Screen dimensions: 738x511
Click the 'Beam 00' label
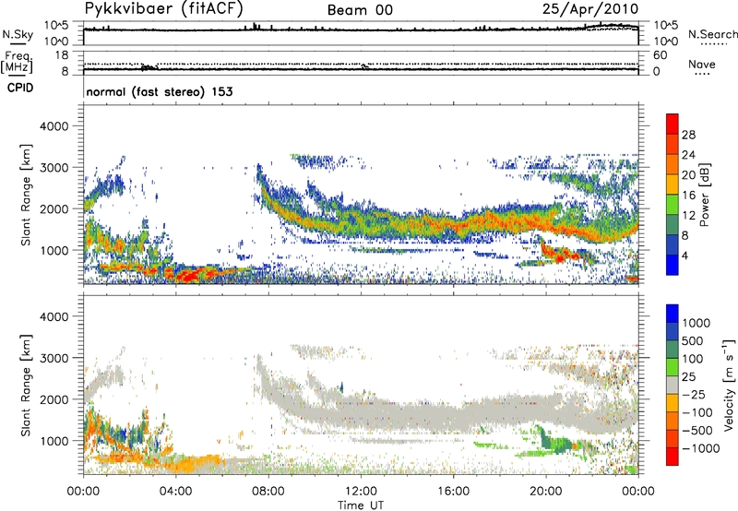point(360,10)
